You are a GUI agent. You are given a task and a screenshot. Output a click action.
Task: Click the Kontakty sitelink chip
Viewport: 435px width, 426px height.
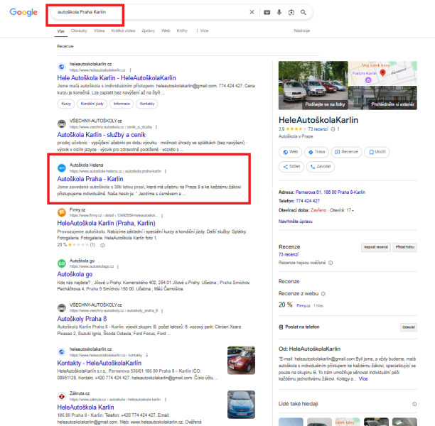[146, 104]
